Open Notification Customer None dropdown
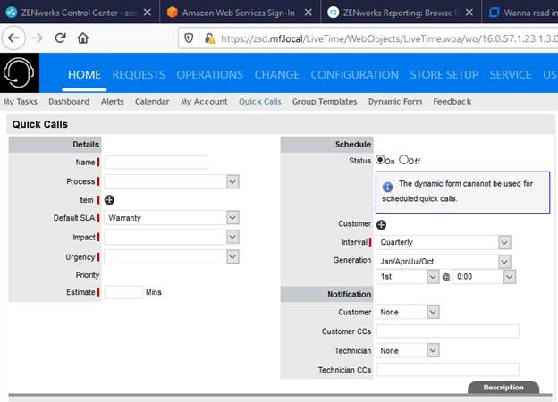Viewport: 558px width, 402px height. point(408,312)
